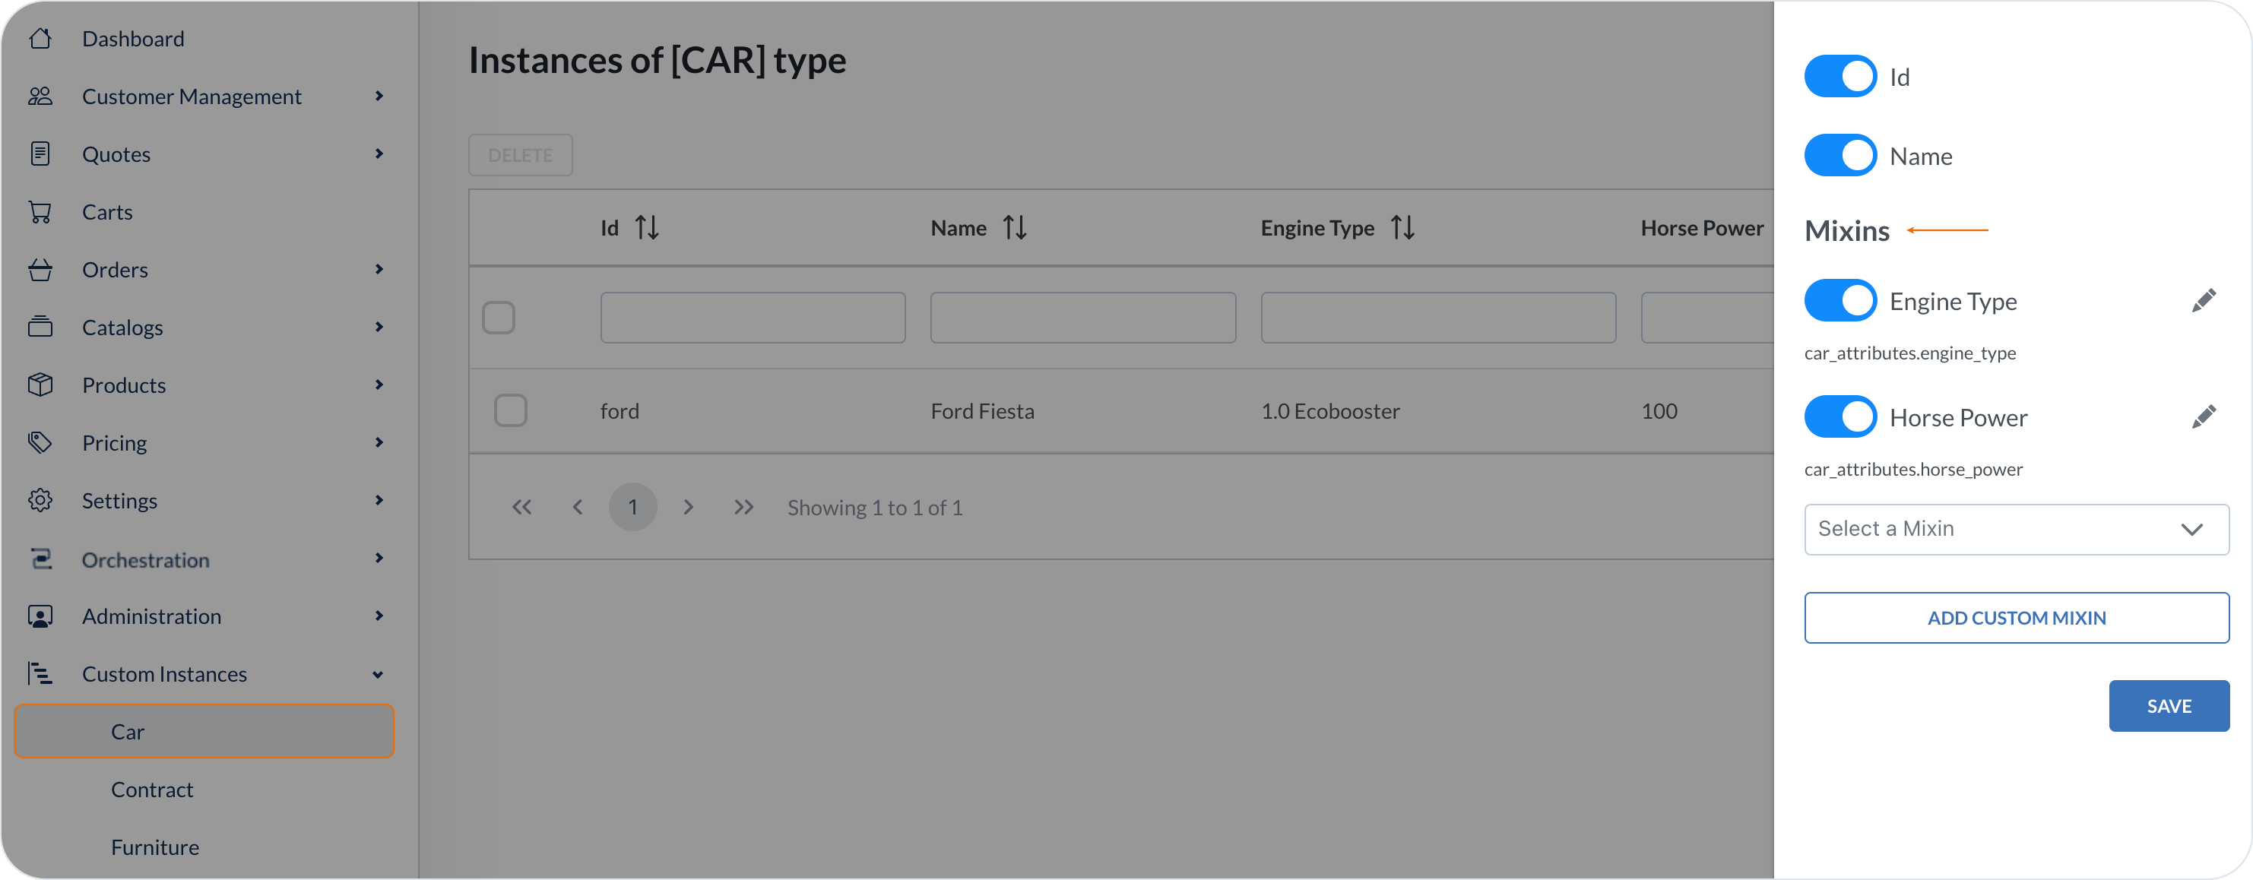2253x880 pixels.
Task: Click the Name column filter input field
Action: pos(1082,318)
